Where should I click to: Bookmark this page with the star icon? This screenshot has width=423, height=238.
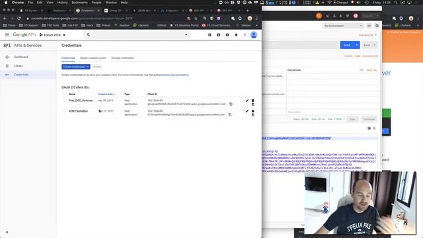pos(196,19)
